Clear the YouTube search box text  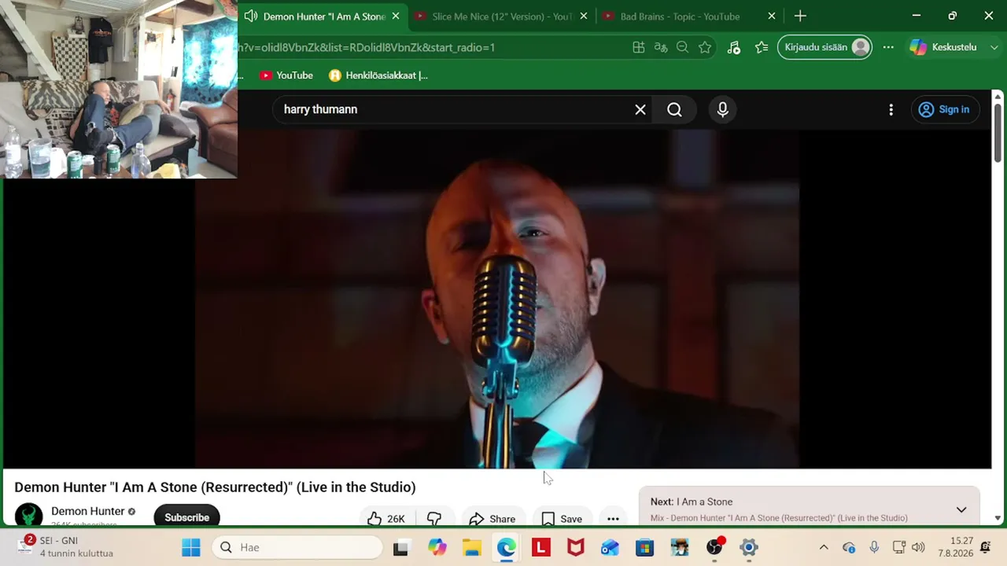click(640, 110)
